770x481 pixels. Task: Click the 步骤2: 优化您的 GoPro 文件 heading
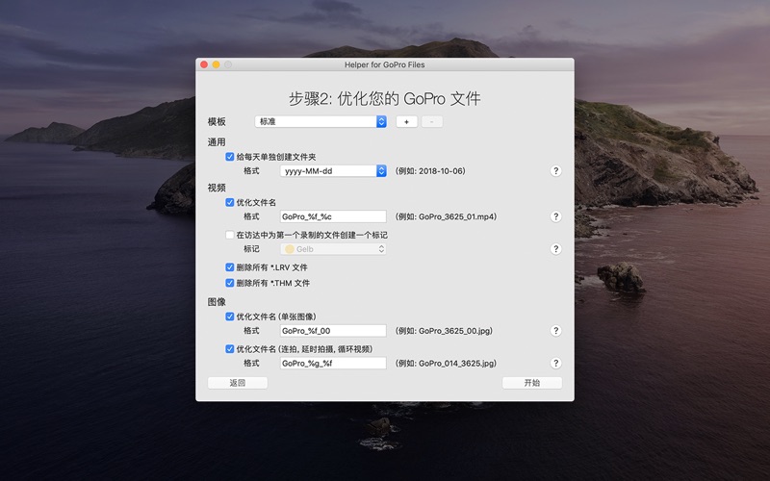(x=384, y=99)
